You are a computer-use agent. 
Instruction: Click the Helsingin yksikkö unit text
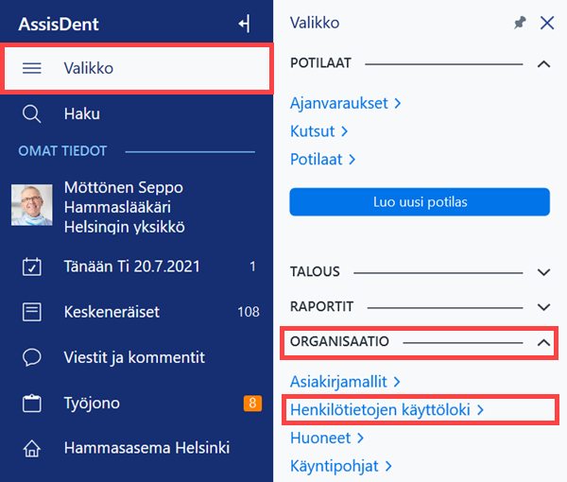coord(125,227)
